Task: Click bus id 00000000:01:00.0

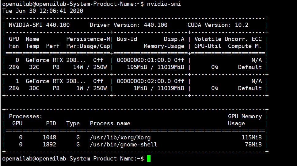Action: pyautogui.click(x=144, y=60)
